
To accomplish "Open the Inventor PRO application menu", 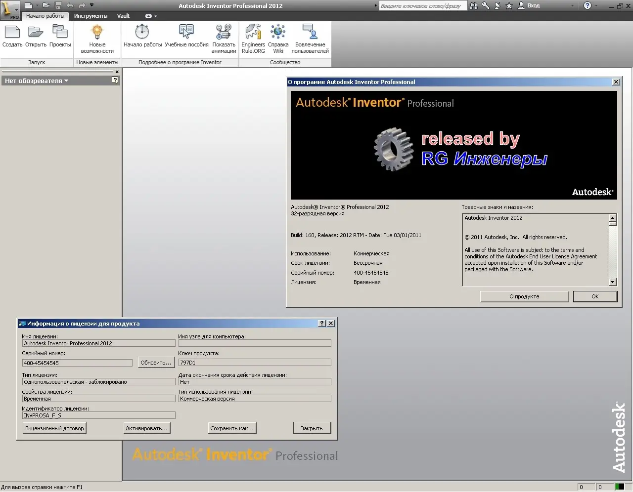I will [x=10, y=10].
